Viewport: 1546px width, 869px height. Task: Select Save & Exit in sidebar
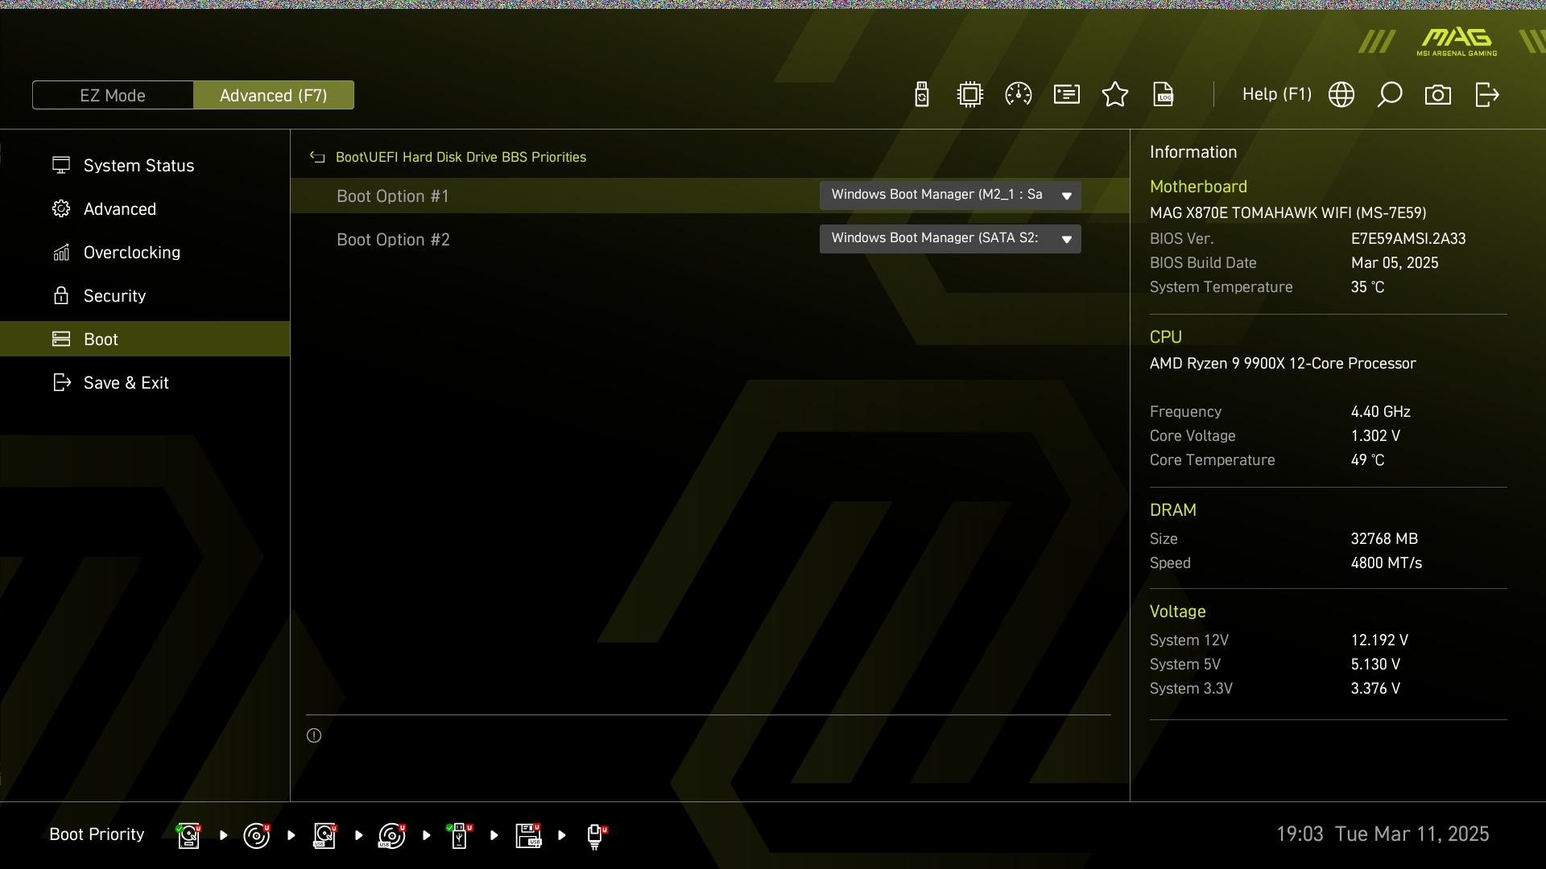click(126, 383)
